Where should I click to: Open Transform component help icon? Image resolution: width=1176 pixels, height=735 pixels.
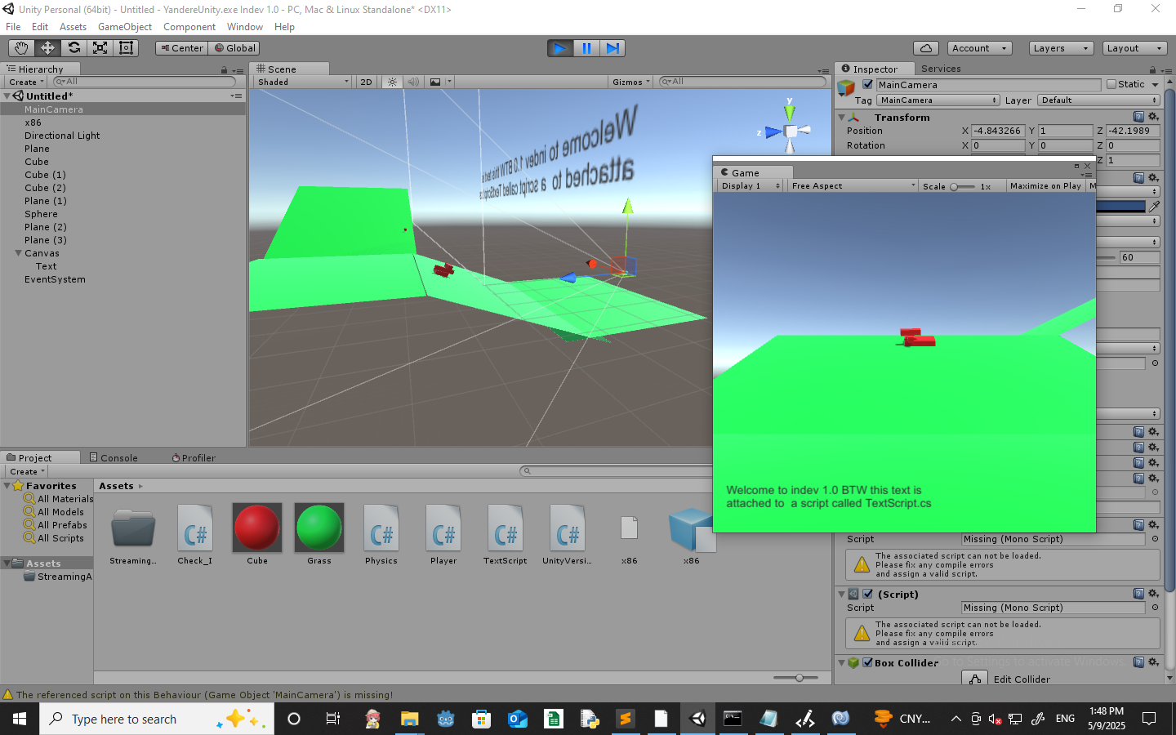click(1138, 117)
